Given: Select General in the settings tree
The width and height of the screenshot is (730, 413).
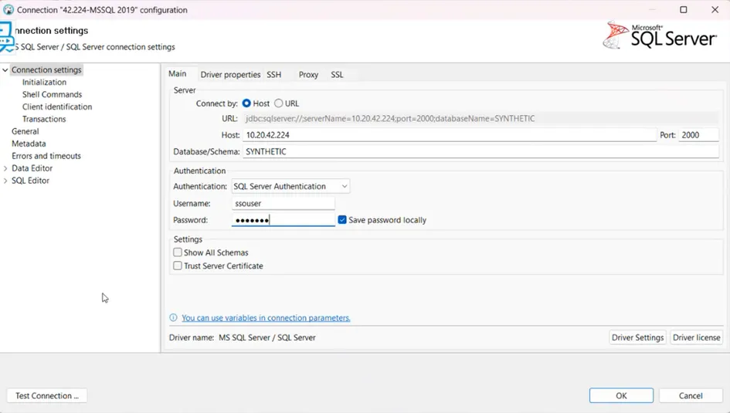Looking at the screenshot, I should coord(25,131).
